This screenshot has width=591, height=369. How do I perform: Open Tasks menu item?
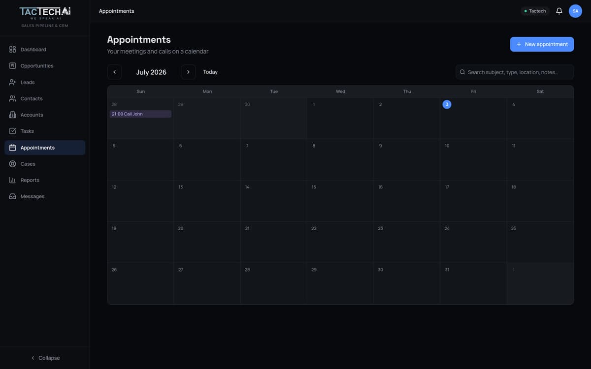click(x=45, y=131)
